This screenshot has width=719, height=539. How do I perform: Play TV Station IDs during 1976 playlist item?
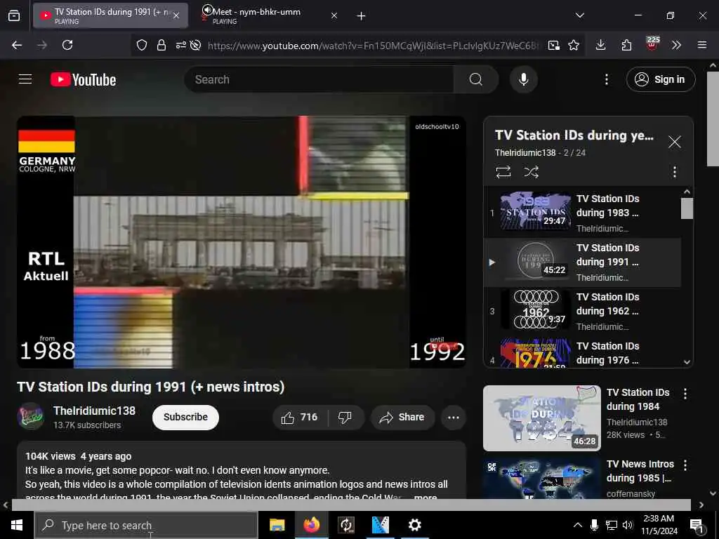click(582, 352)
